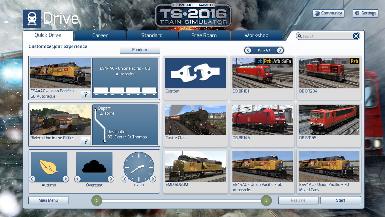Click the SiFa badge on DB BR101
385x217 pixels.
pyautogui.click(x=286, y=61)
